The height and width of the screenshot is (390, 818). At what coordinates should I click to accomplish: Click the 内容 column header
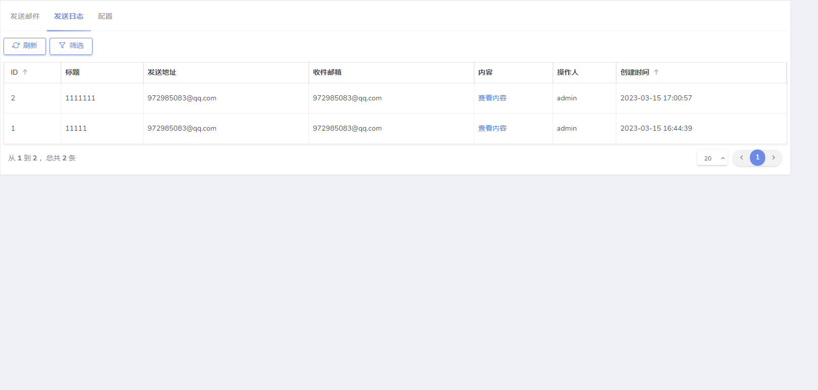(485, 72)
